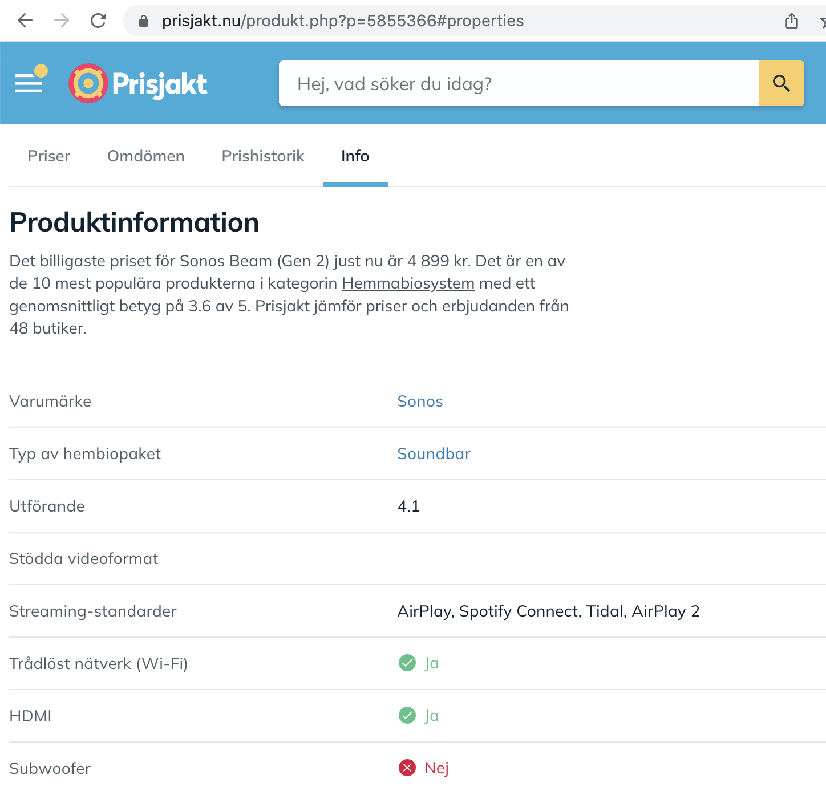
Task: Select the Info tab
Action: coord(355,156)
